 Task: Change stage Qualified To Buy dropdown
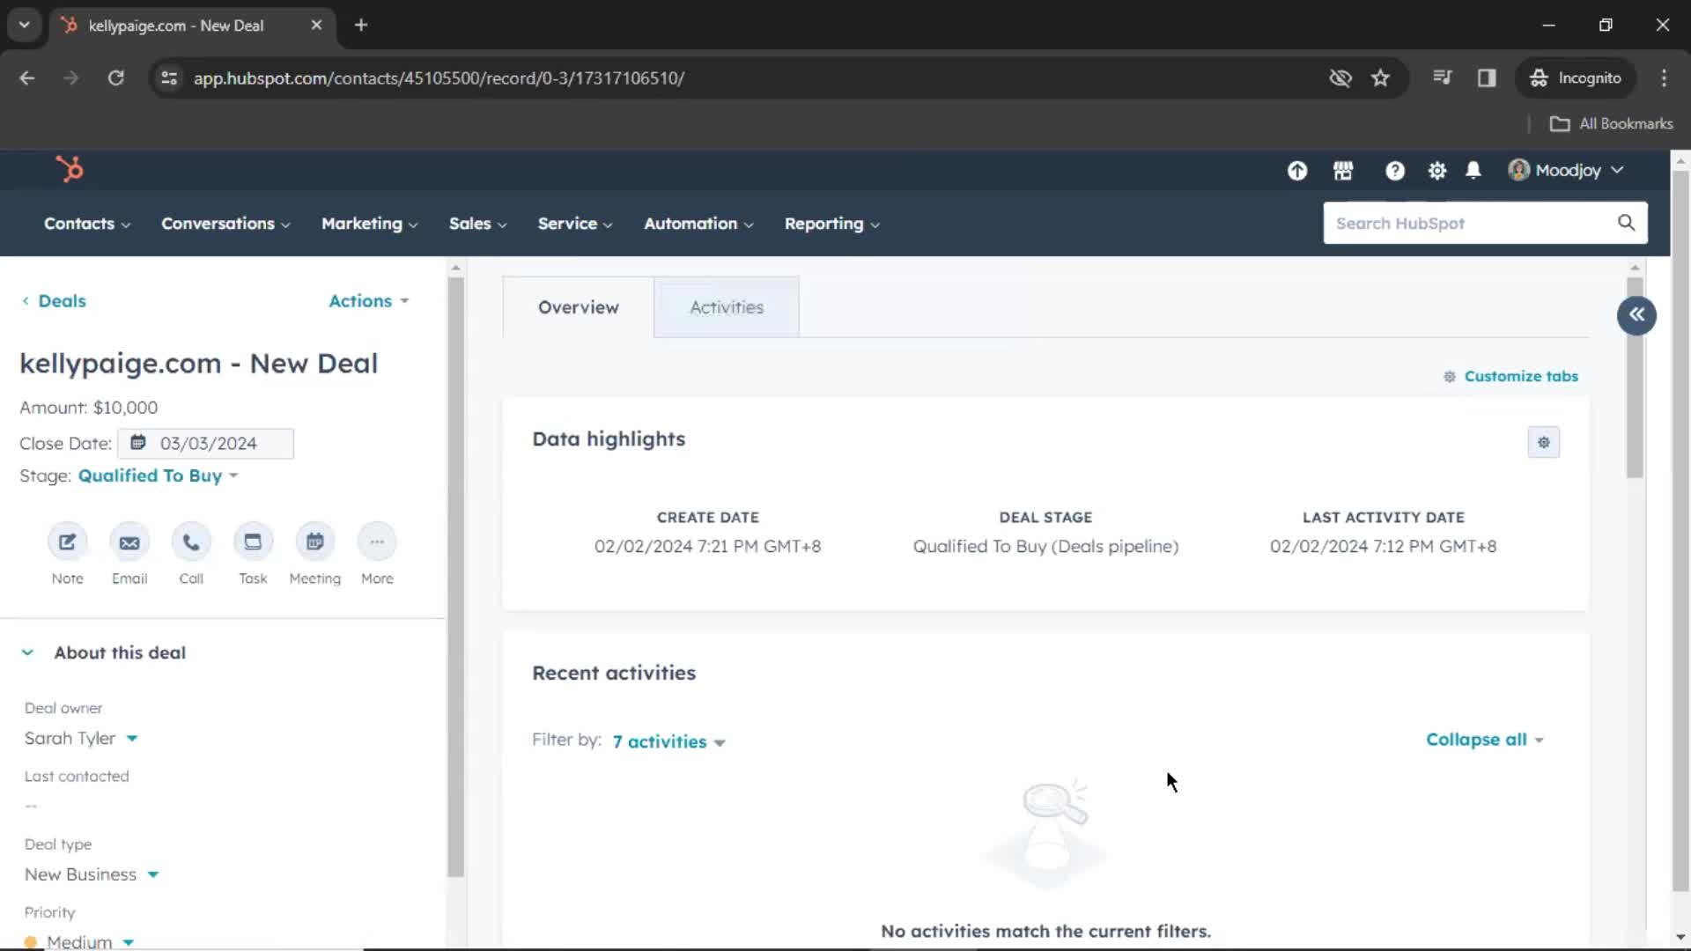click(159, 475)
